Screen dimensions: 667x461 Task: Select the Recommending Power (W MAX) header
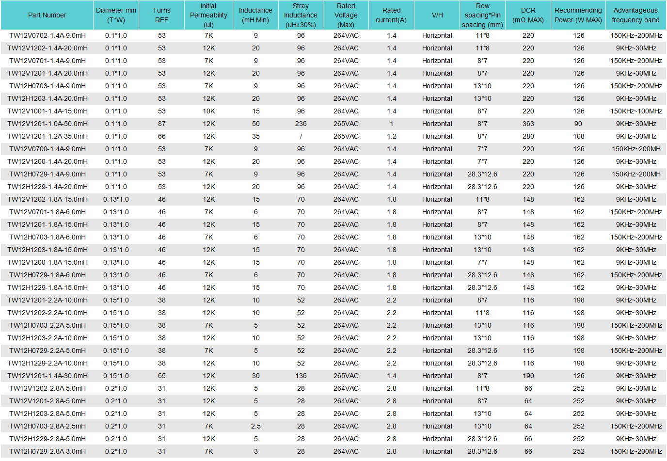[578, 15]
